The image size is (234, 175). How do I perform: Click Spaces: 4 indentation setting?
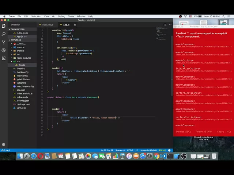pyautogui.click(x=120, y=150)
